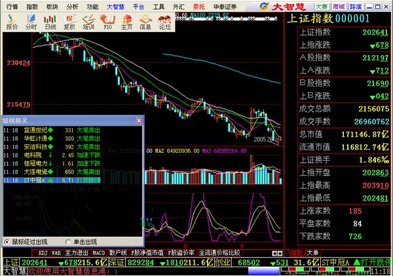The height and width of the screenshot is (276, 393).
Task: Select the 桂冠电力 加速下跌 row
Action: 52,164
